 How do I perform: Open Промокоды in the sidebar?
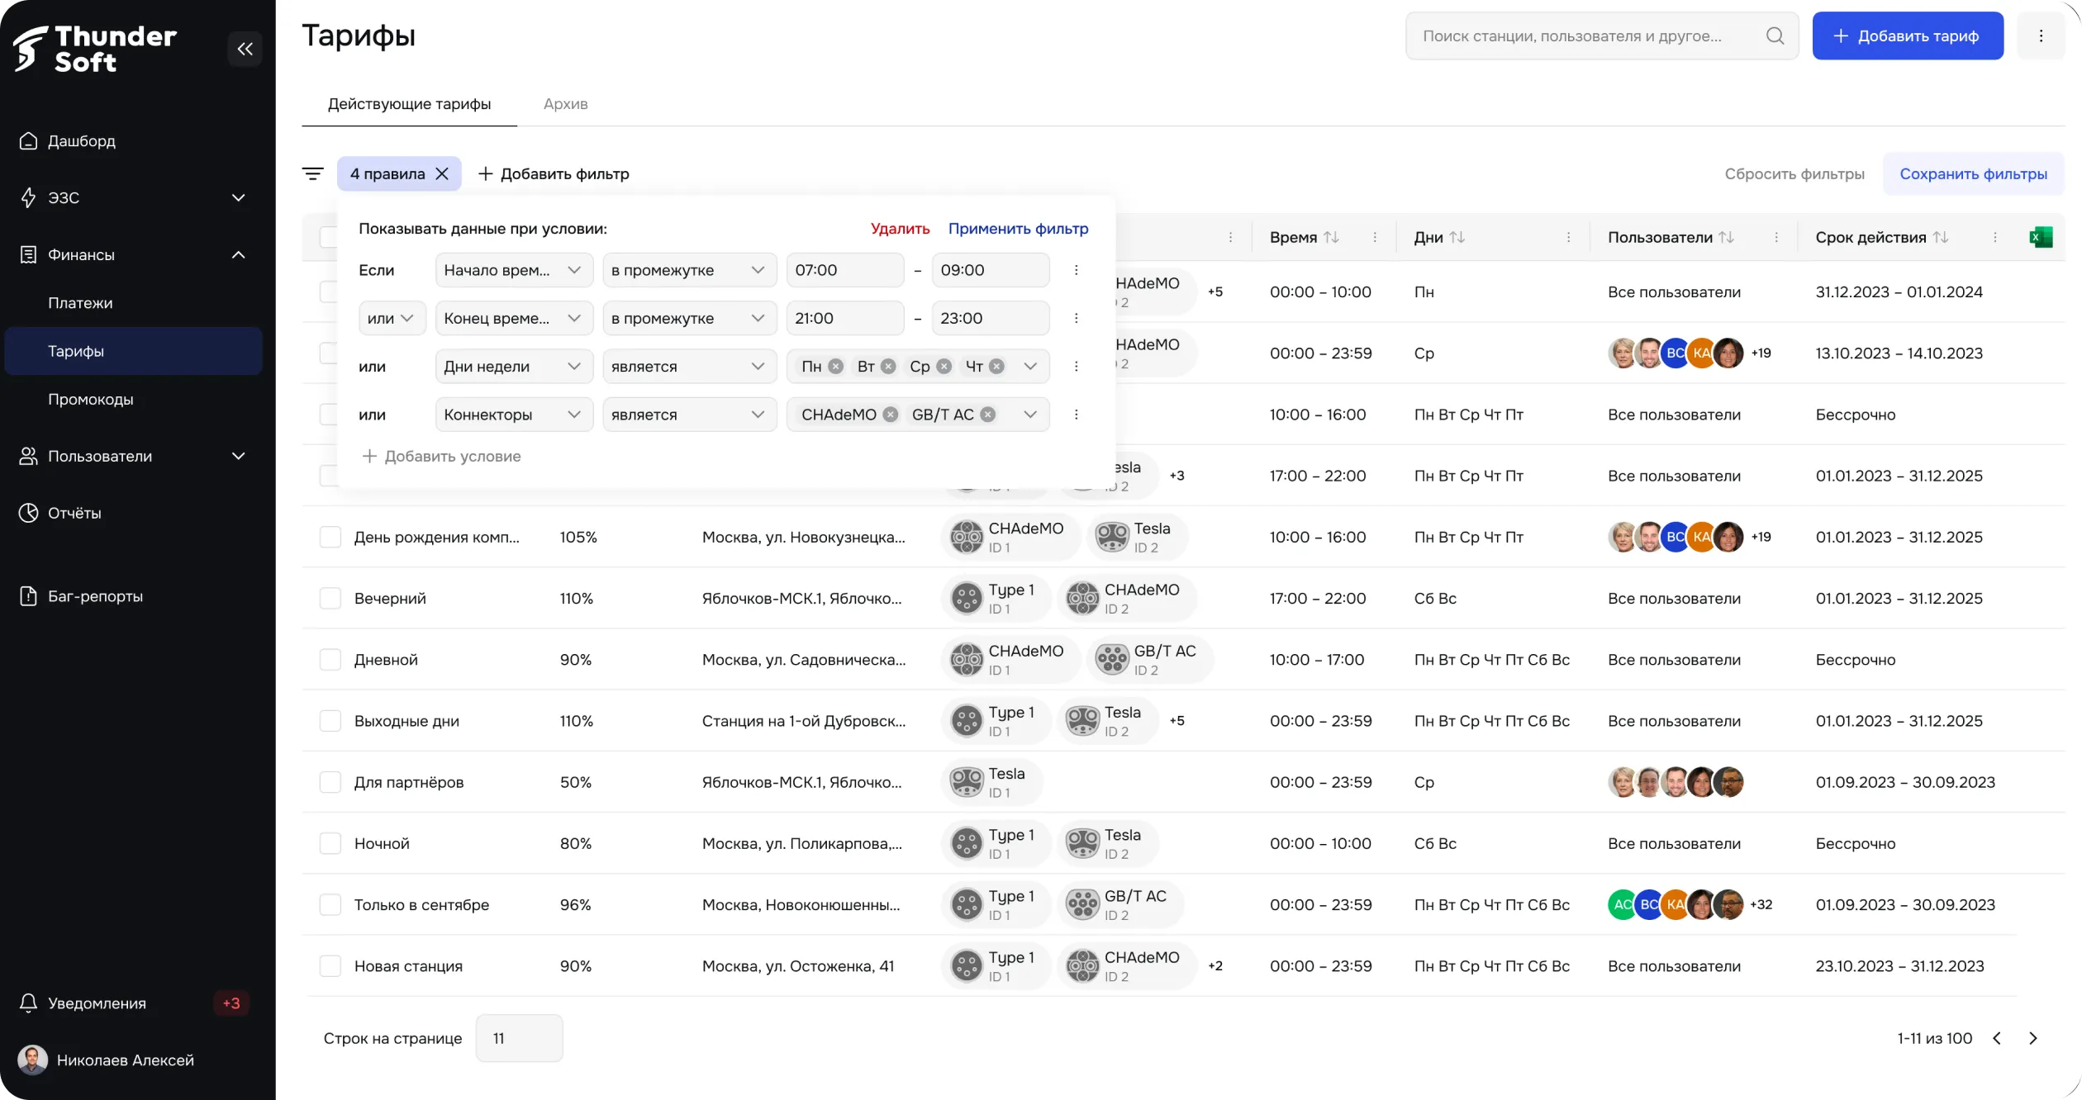click(x=91, y=400)
